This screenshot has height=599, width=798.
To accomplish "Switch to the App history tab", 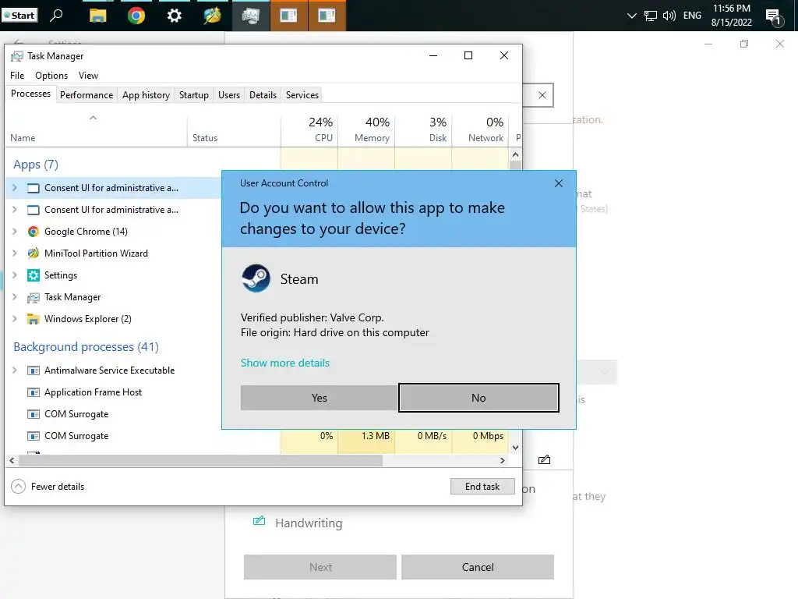I will click(146, 95).
